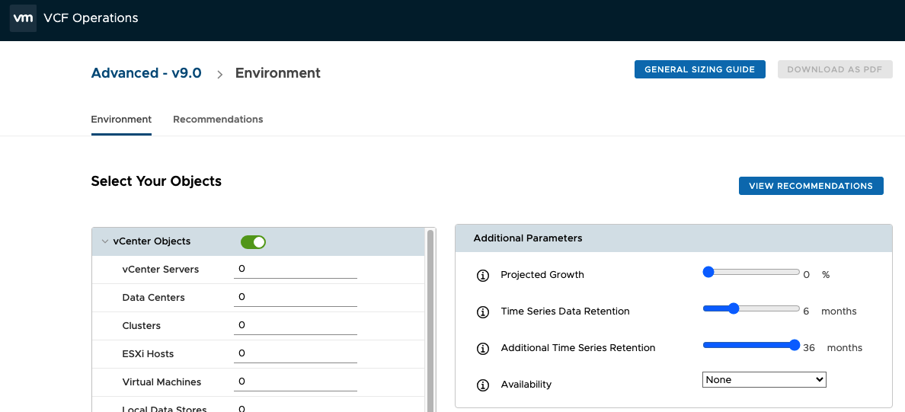905x412 pixels.
Task: Click the info icon next to Availability
Action: [x=482, y=385]
